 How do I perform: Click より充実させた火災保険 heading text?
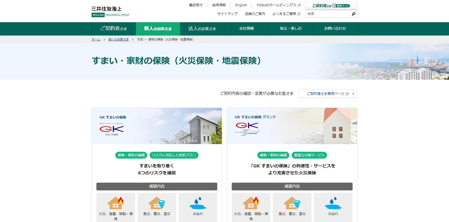coord(292,173)
